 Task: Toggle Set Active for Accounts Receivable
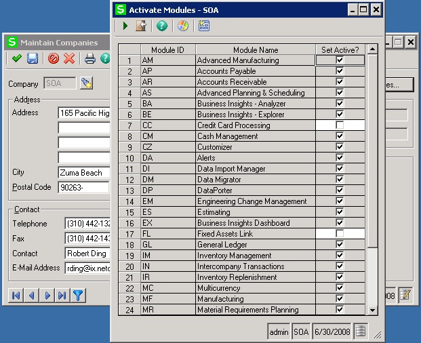pyautogui.click(x=340, y=81)
